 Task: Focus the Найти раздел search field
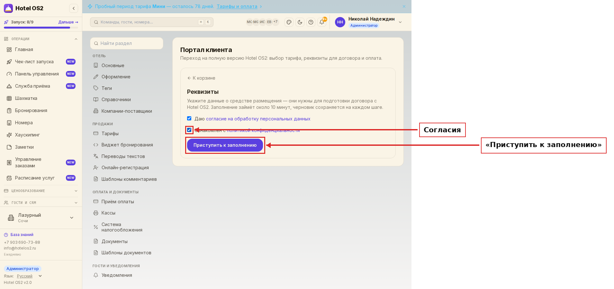click(x=127, y=43)
